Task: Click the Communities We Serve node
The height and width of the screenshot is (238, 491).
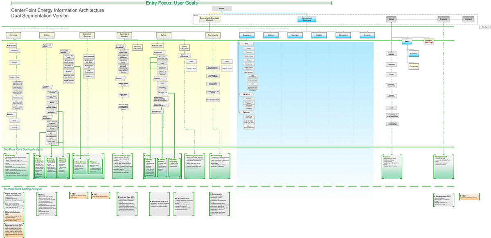Action: pos(213,91)
